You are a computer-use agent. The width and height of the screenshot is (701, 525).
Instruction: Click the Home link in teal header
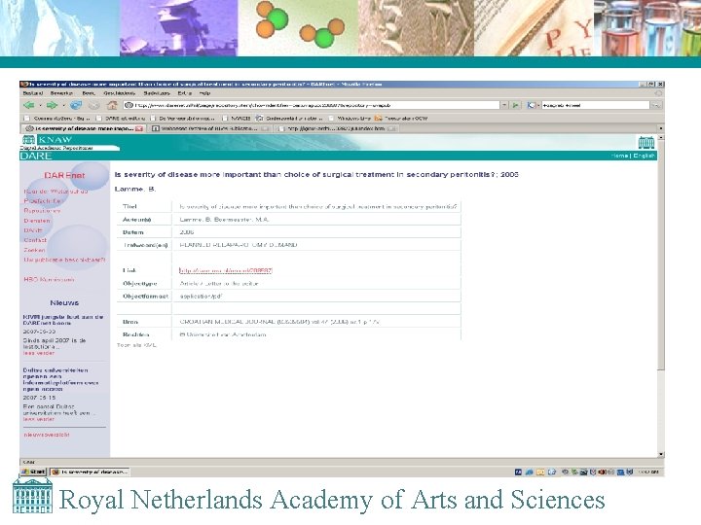click(619, 156)
